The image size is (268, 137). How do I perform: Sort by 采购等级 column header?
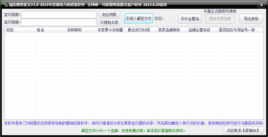point(81,30)
